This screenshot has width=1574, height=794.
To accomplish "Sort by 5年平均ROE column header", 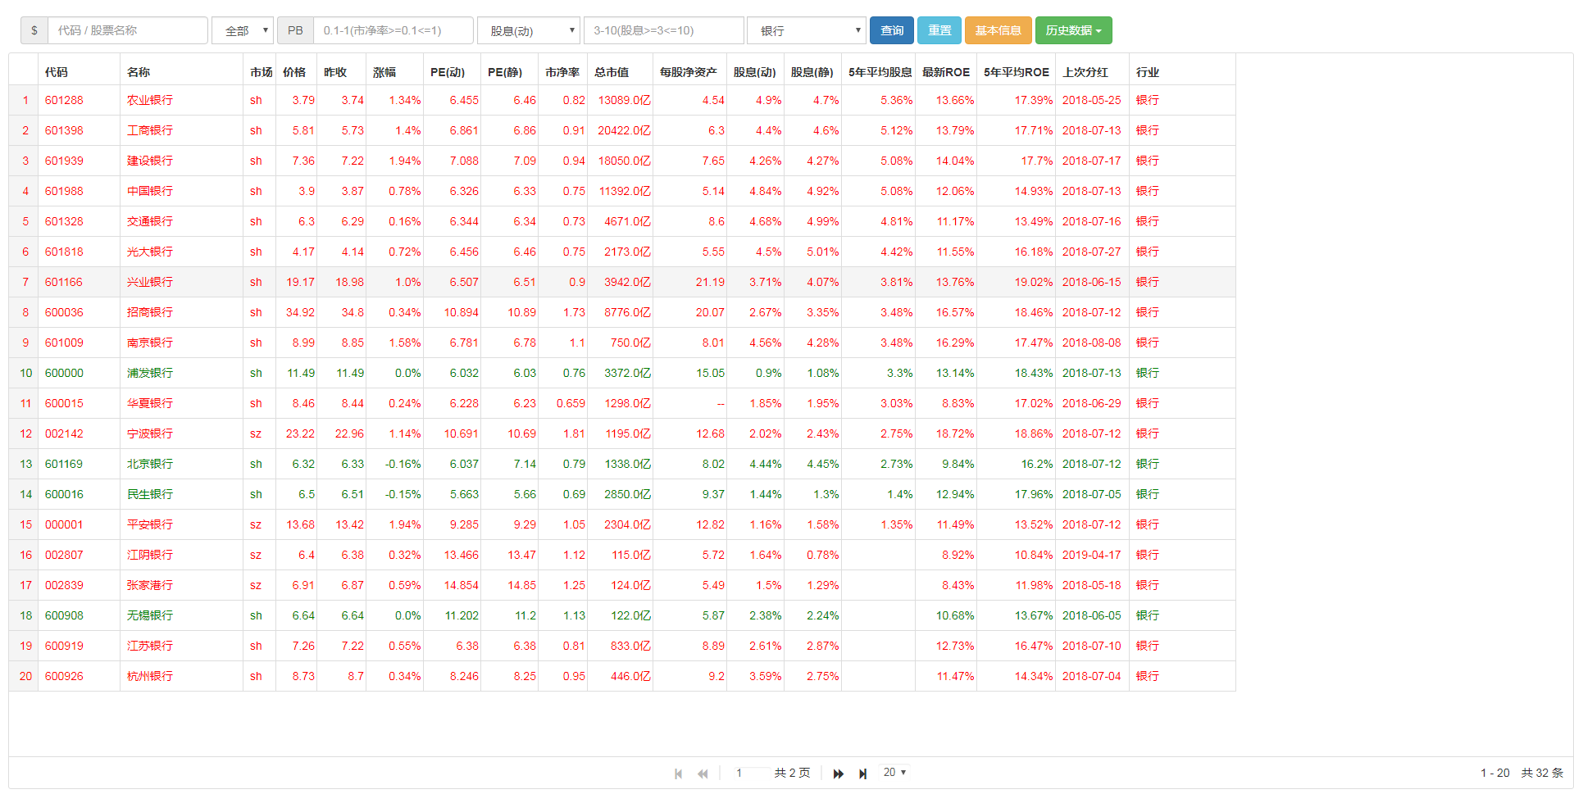I will click(x=1017, y=72).
